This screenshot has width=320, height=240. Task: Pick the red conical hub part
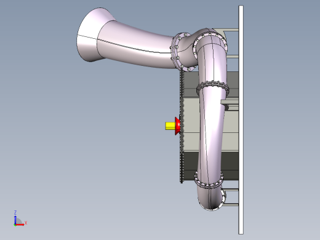(x=178, y=126)
